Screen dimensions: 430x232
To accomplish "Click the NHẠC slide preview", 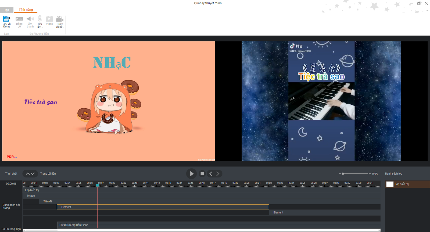I will tap(109, 101).
